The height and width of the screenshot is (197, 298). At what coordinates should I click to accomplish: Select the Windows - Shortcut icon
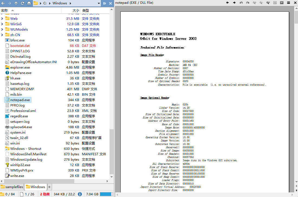[x=7, y=149]
